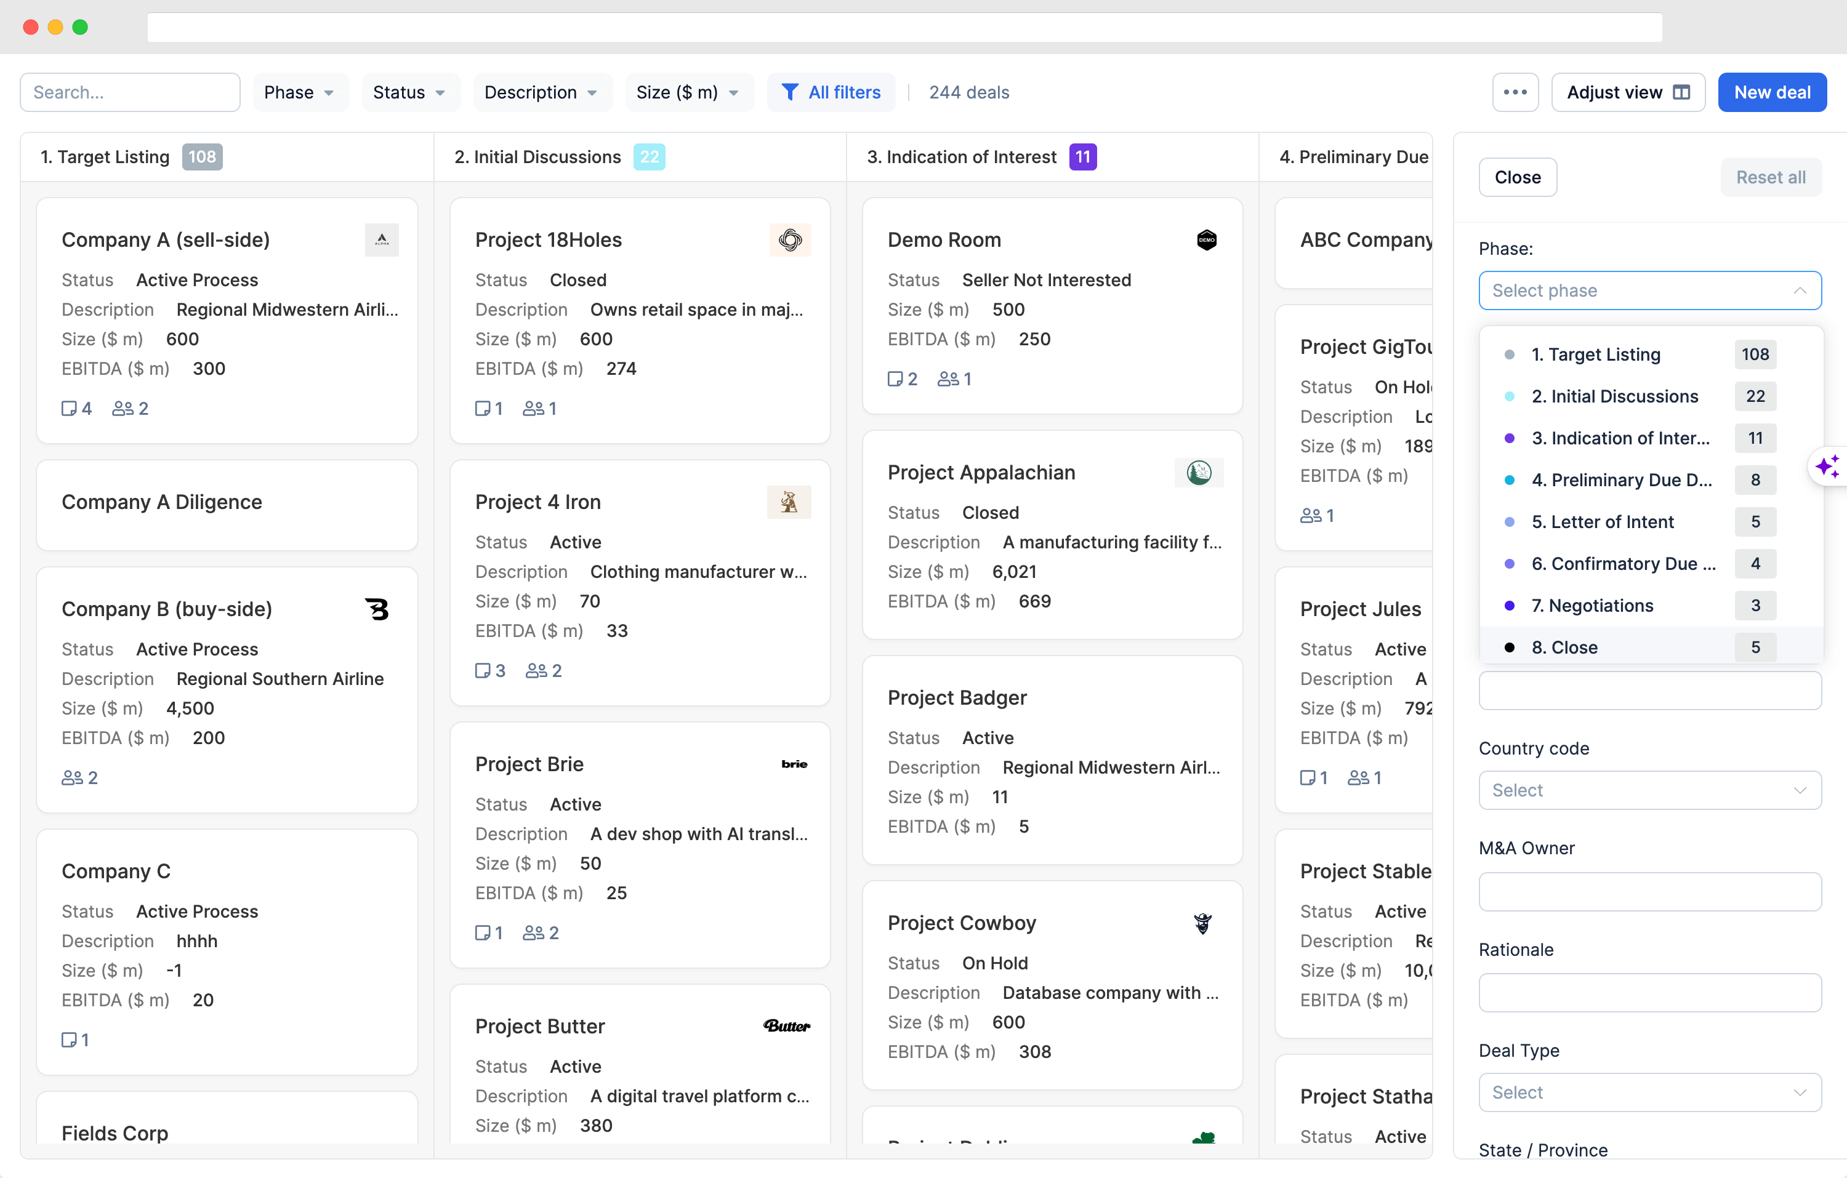Select 2. Initial Discussions from phase list
This screenshot has height=1178, width=1847.
click(1616, 396)
